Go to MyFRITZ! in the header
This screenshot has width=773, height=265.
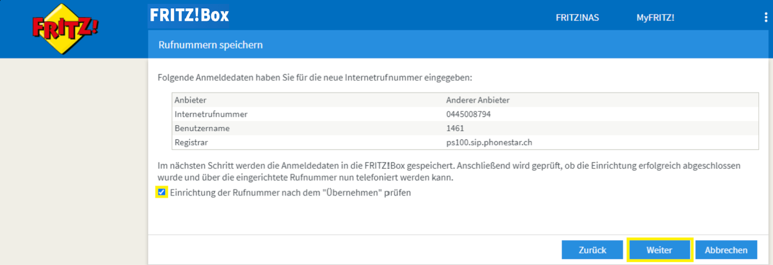point(655,18)
